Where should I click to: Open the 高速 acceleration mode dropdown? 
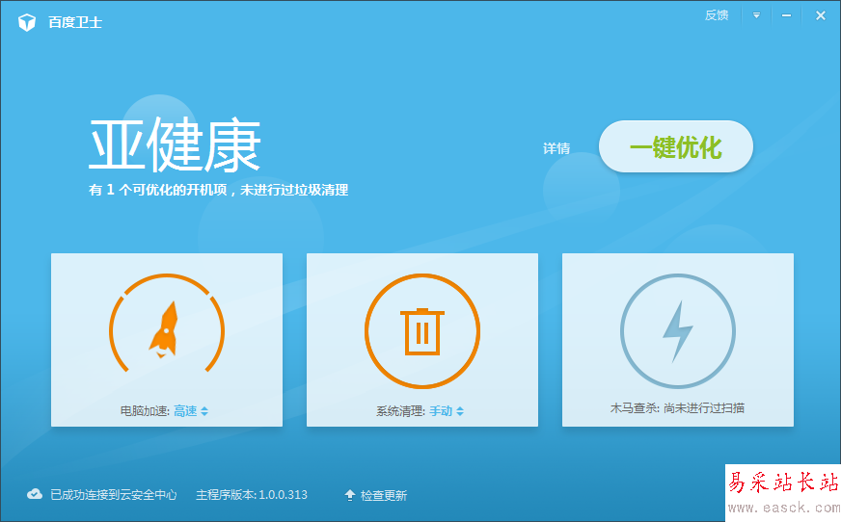[x=191, y=411]
